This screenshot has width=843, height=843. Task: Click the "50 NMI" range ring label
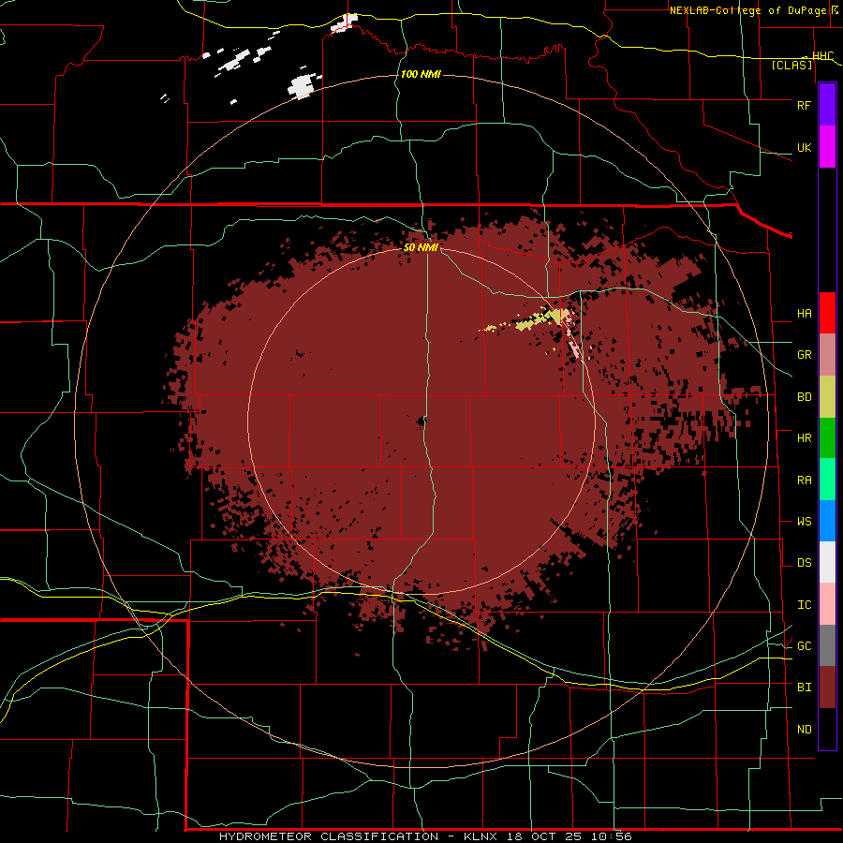click(x=421, y=247)
